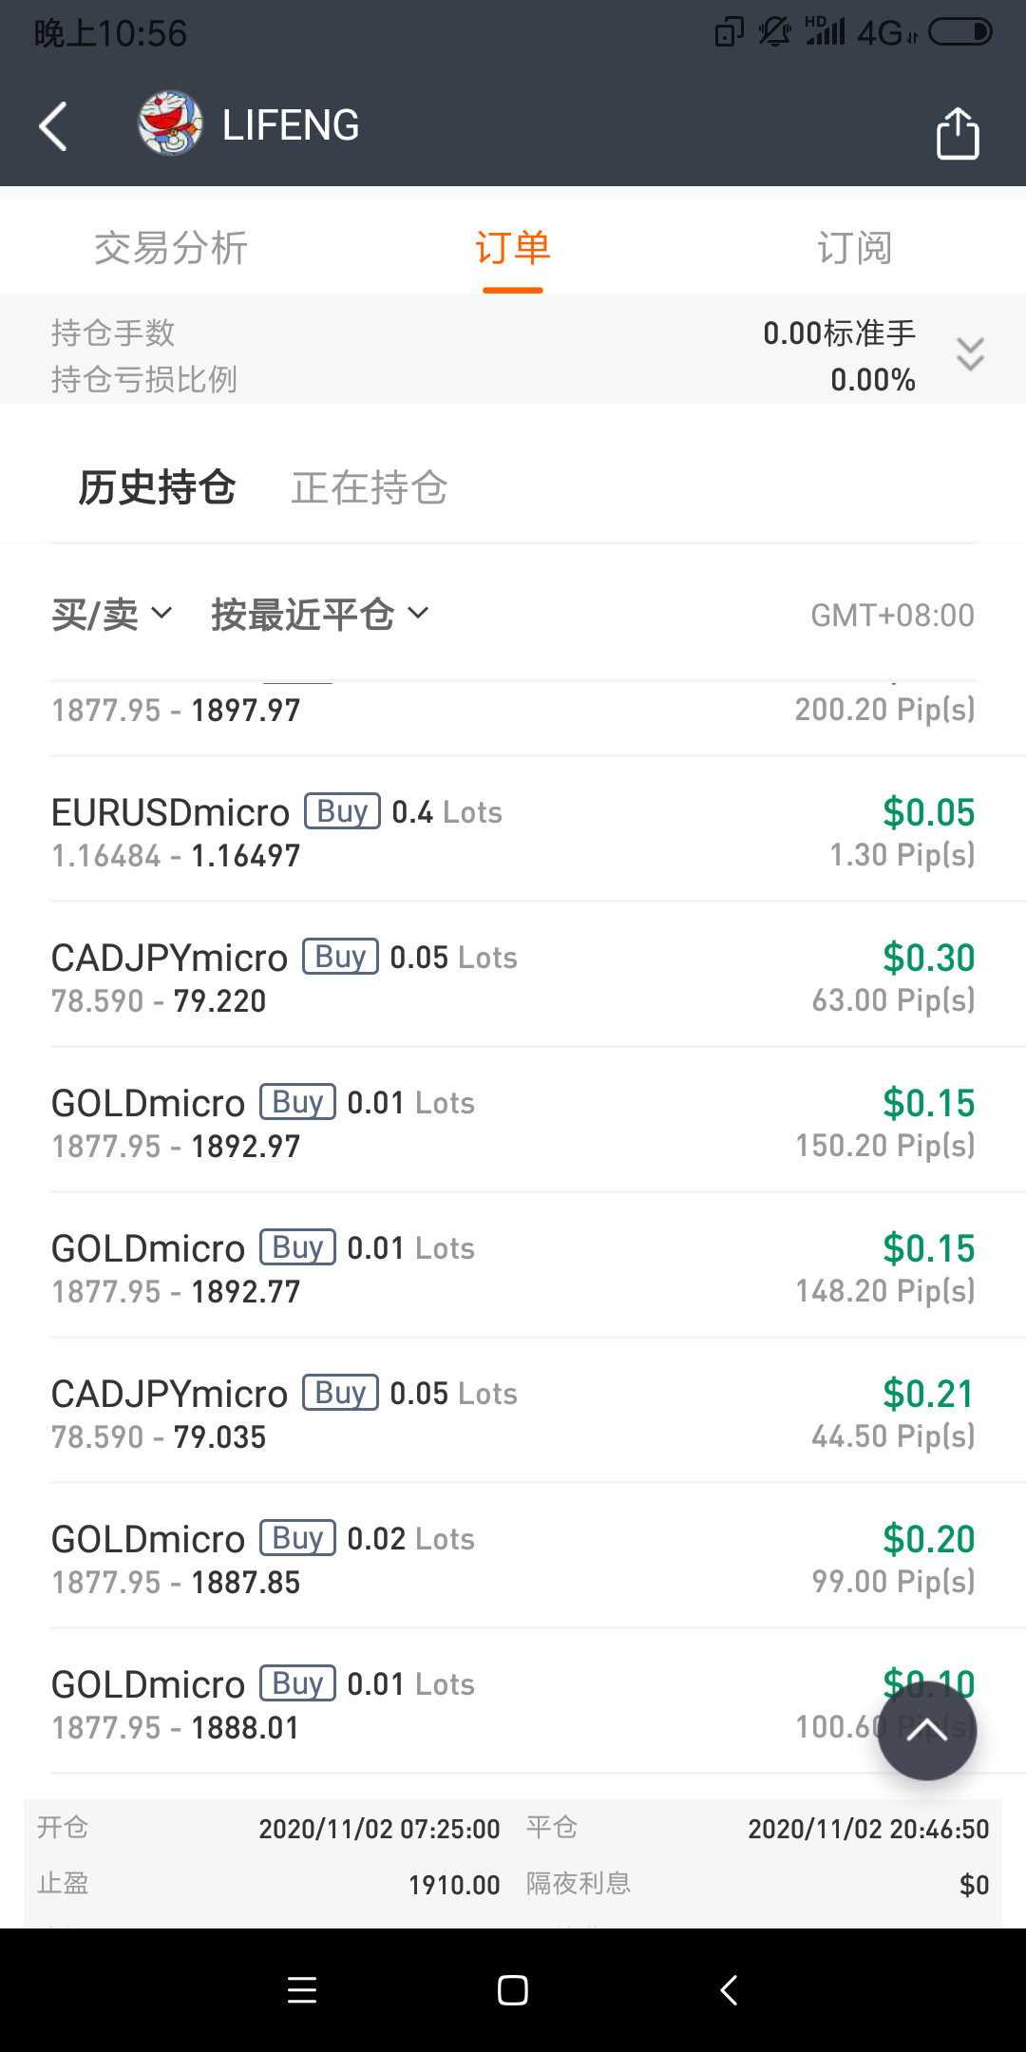The height and width of the screenshot is (2052, 1026).
Task: Select the 历史持仓 list
Action: coord(157,487)
